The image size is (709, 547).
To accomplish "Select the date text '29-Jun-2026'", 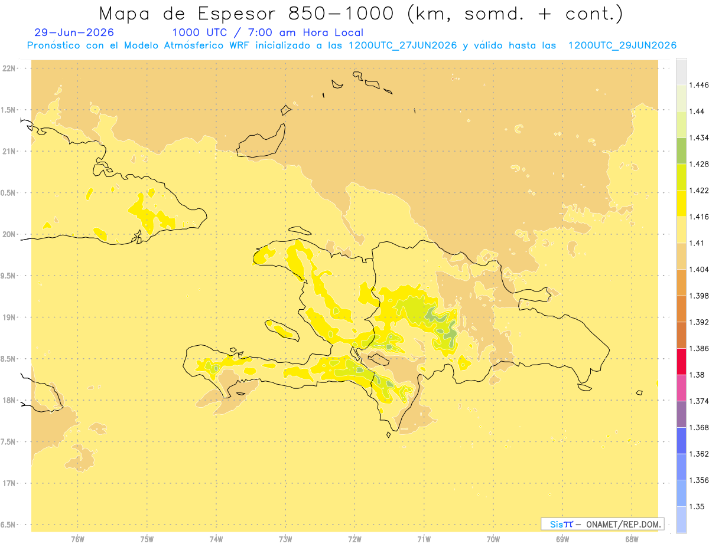I will point(74,33).
